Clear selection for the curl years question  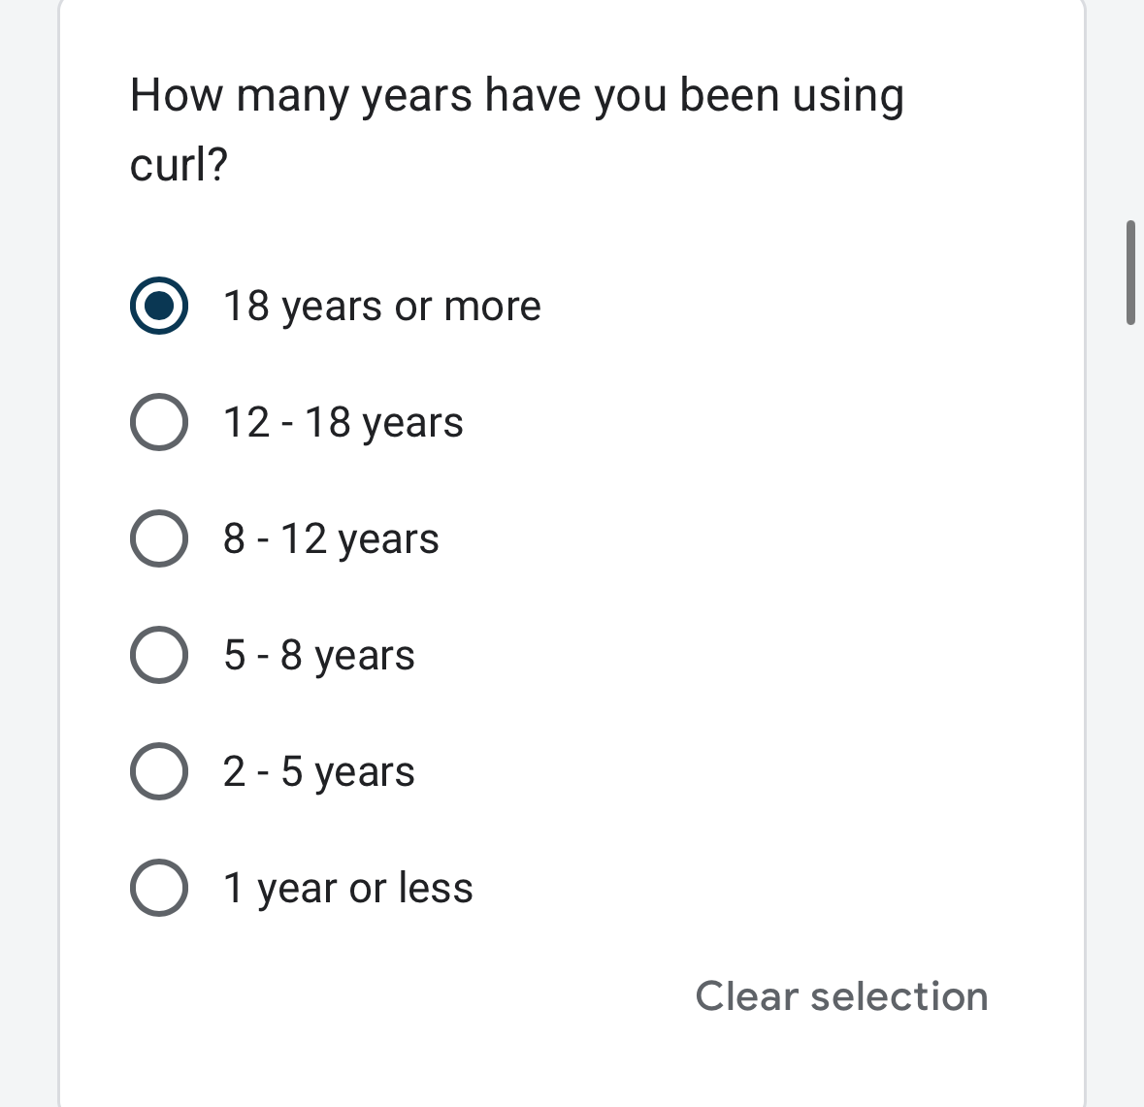841,996
